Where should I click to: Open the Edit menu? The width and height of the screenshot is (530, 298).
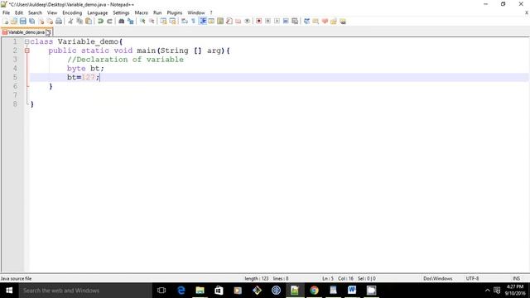pyautogui.click(x=19, y=12)
